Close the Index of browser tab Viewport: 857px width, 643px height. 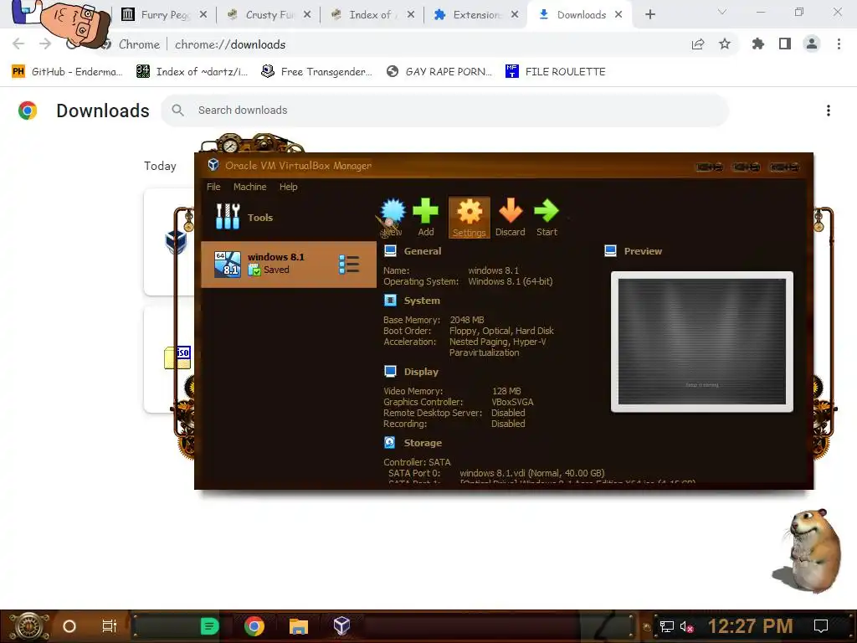pos(410,15)
